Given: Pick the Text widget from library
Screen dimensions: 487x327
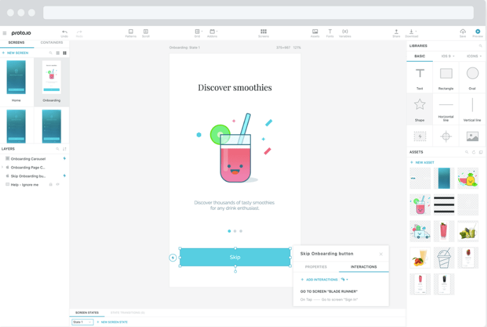Looking at the screenshot, I should point(420,78).
